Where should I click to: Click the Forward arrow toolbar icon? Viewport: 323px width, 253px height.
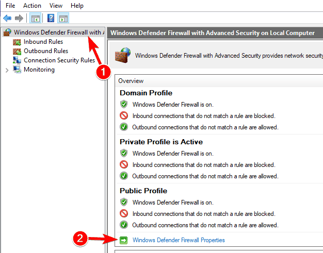19,19
